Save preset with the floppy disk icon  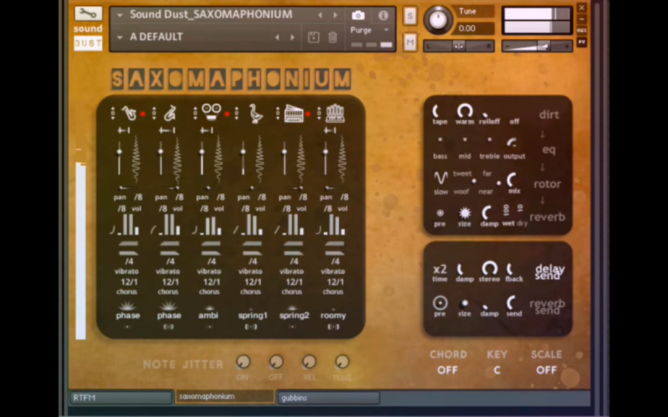tap(314, 37)
